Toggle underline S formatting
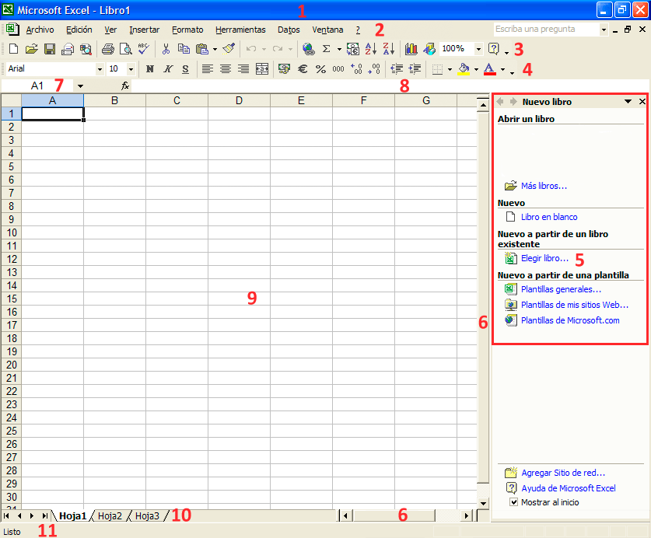 [186, 69]
